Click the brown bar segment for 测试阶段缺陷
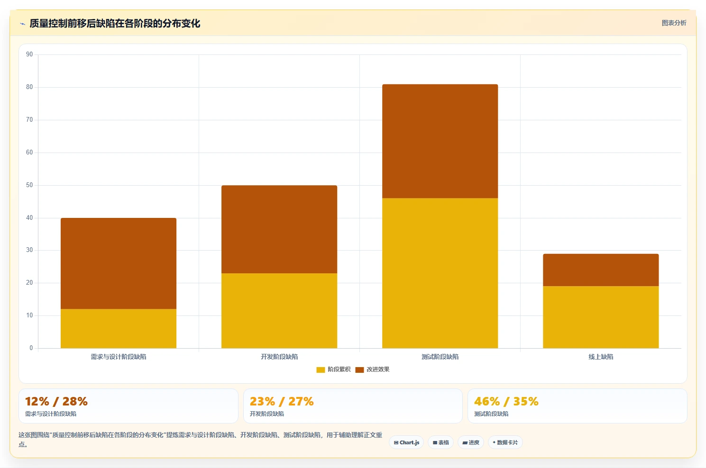This screenshot has height=468, width=706. pyautogui.click(x=440, y=141)
